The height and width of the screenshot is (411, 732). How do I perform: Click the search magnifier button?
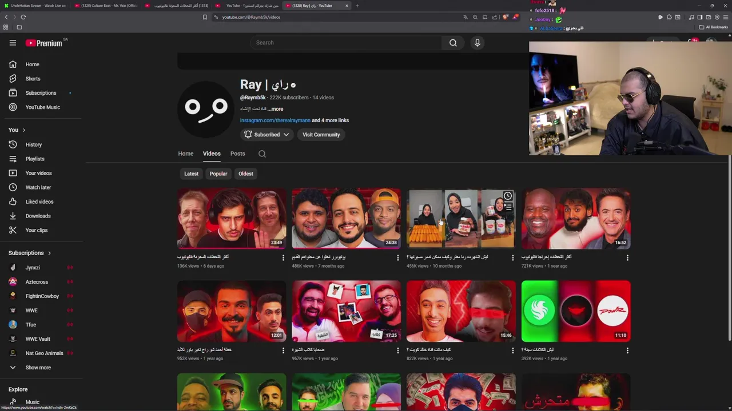point(453,42)
